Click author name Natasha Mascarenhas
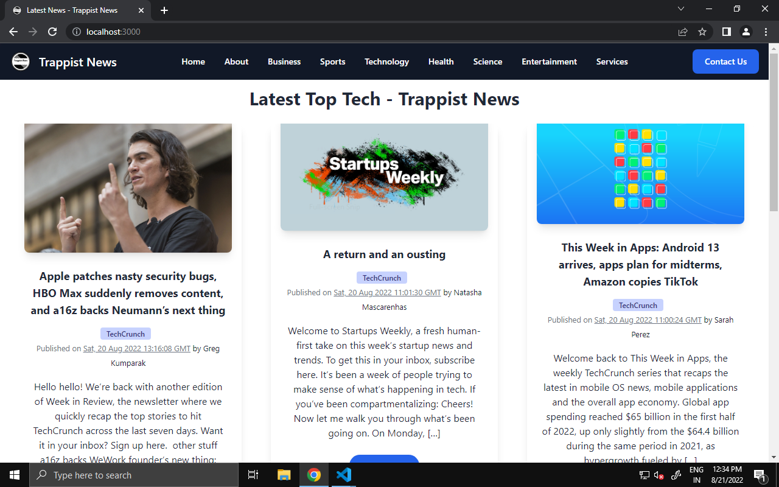This screenshot has width=779, height=487. (422, 300)
